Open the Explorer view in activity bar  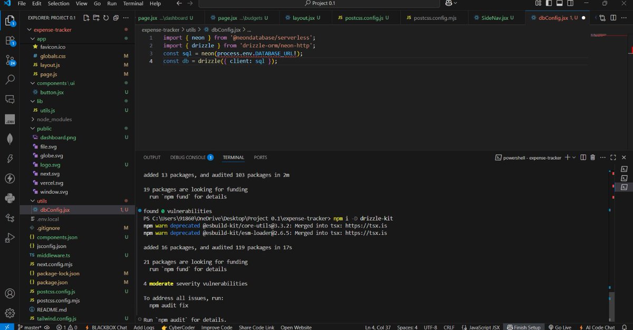[9, 21]
